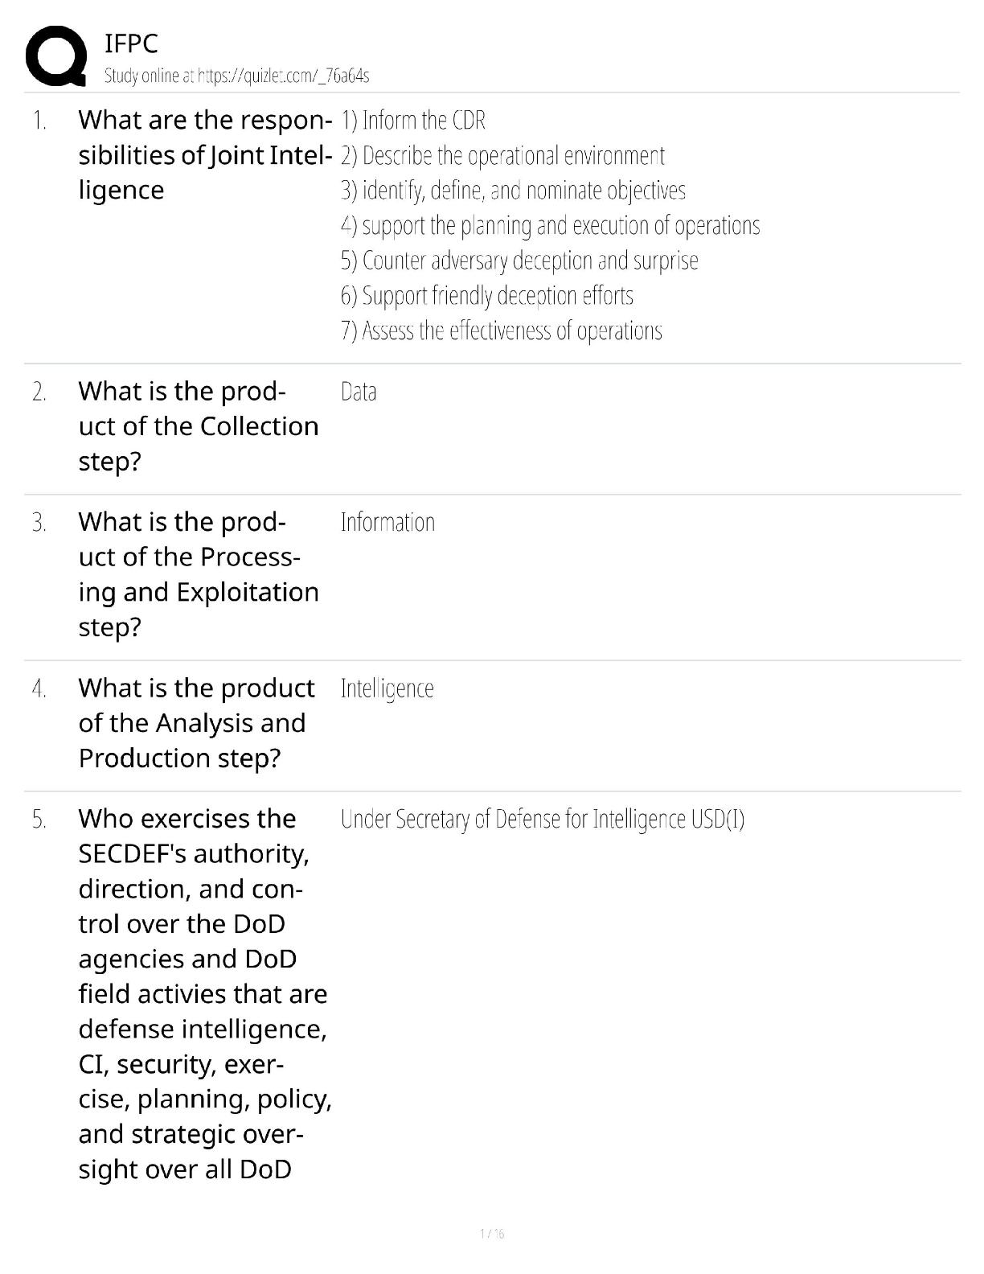Viewport: 984px width, 1274px height.
Task: Click 'support the planning and execution' line
Action: (550, 226)
